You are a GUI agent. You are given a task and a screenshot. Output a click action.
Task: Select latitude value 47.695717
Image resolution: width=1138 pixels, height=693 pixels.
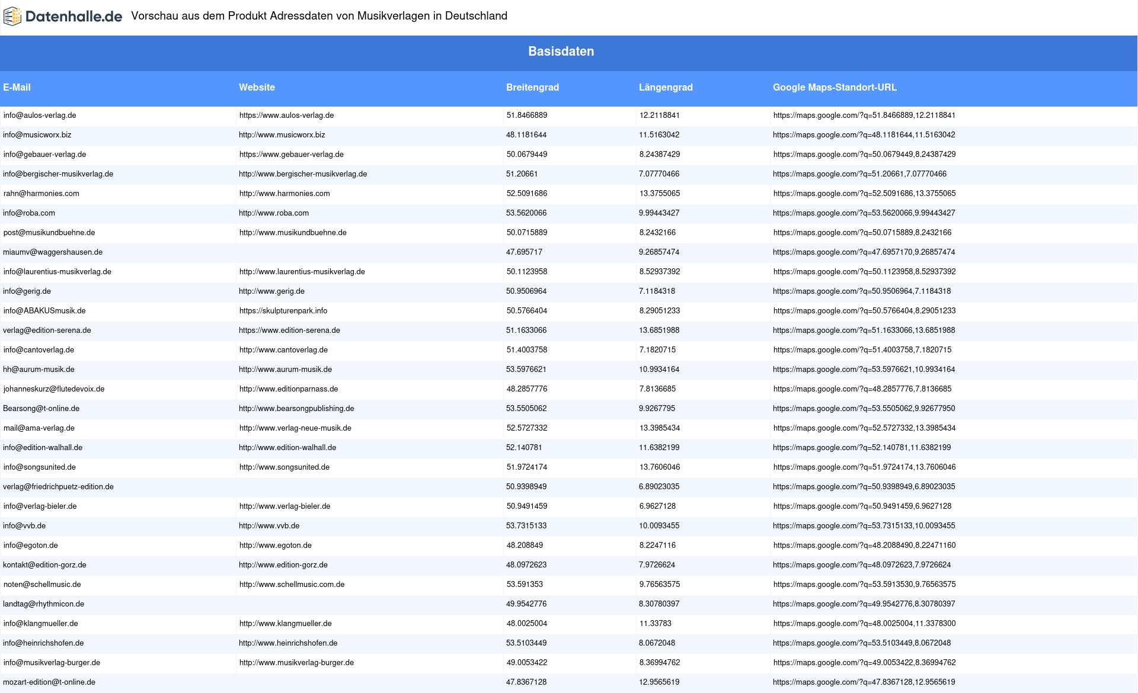(x=524, y=252)
